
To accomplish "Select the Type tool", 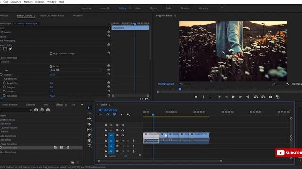I will [x=89, y=146].
